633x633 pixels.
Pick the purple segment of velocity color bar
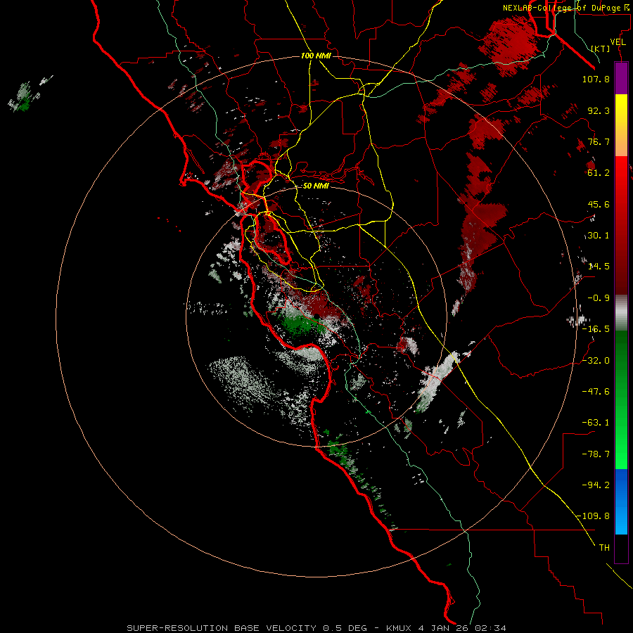(621, 79)
